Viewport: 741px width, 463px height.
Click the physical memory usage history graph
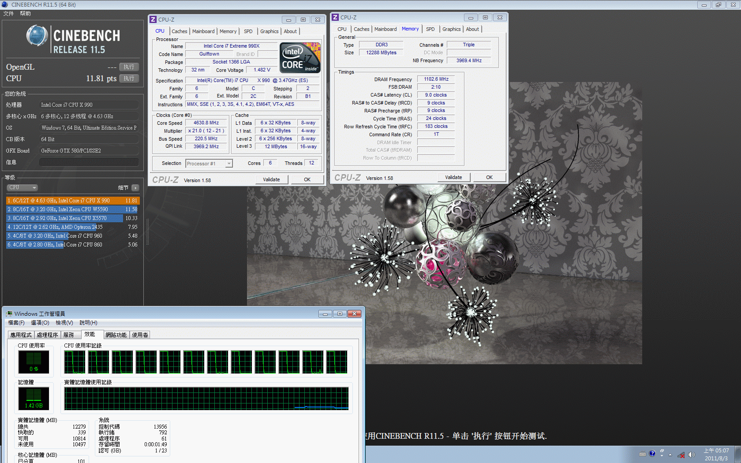pos(206,399)
